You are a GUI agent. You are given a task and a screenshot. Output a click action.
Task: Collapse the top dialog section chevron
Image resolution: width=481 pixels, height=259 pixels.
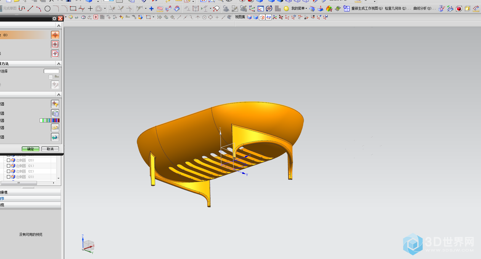(58, 26)
